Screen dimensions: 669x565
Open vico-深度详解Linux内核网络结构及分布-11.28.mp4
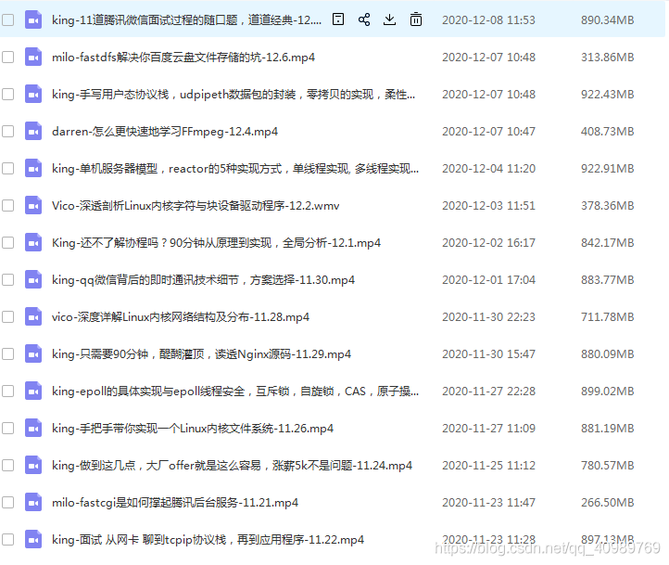point(181,317)
